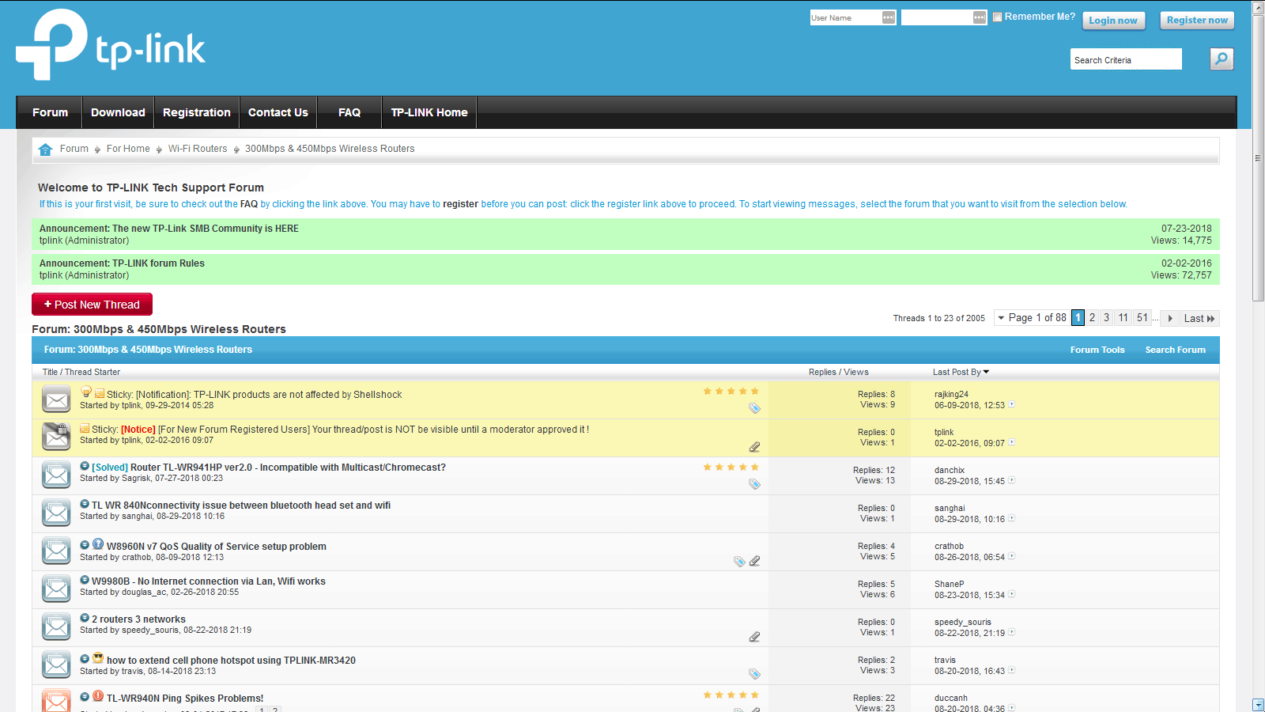Image resolution: width=1265 pixels, height=712 pixels.
Task: Click the Register now button
Action: [x=1197, y=20]
